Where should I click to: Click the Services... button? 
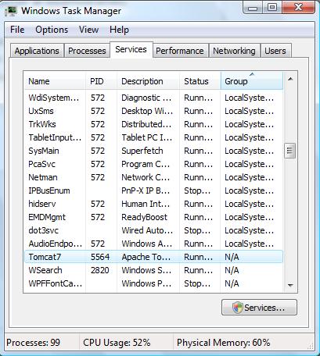259,308
